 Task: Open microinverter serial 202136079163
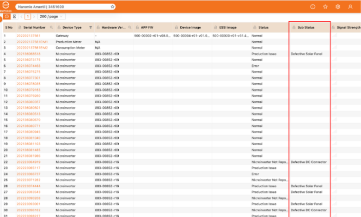point(29,90)
